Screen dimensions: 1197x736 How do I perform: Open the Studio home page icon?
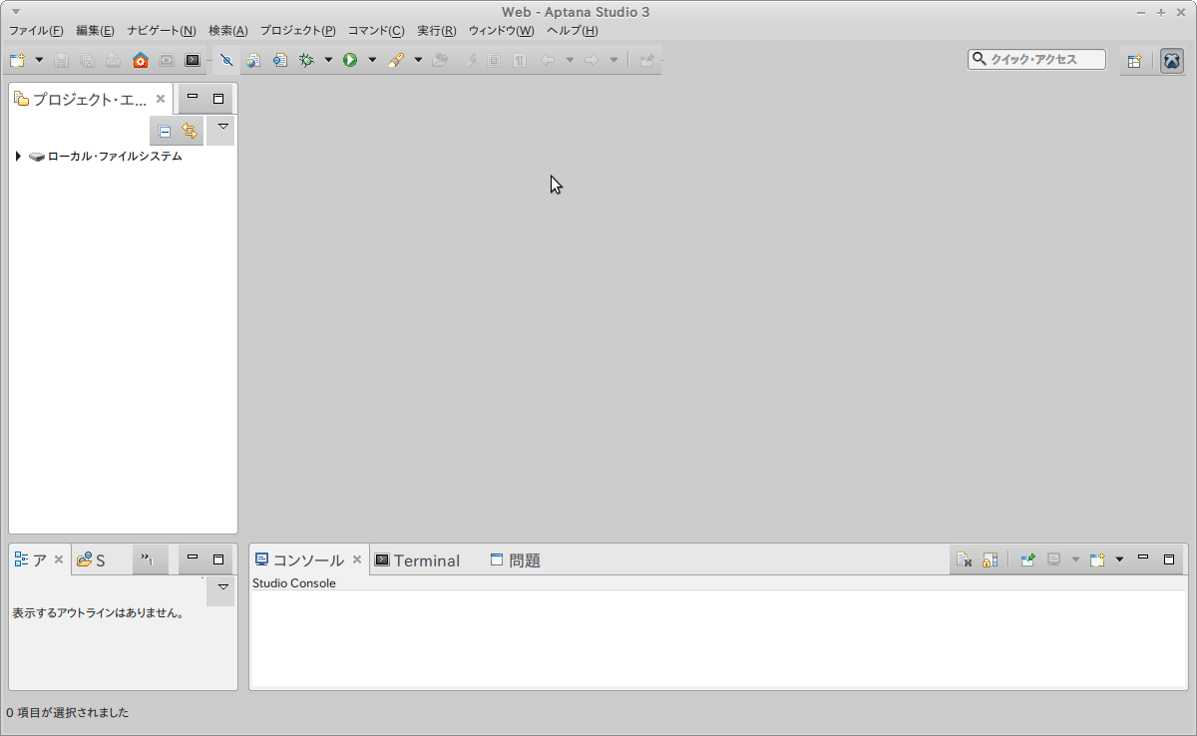[x=141, y=60]
